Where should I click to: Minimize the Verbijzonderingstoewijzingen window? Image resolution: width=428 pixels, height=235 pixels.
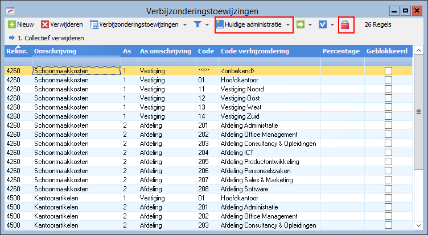(394, 11)
